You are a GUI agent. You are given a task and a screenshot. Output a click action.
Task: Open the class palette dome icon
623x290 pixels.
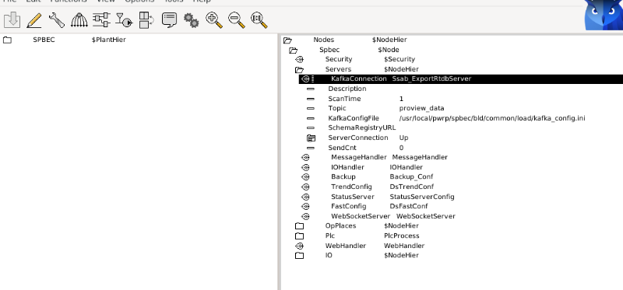pyautogui.click(x=79, y=19)
